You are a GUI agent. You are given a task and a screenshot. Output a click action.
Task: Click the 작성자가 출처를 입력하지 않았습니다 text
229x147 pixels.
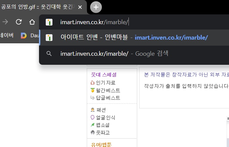tap(186, 86)
